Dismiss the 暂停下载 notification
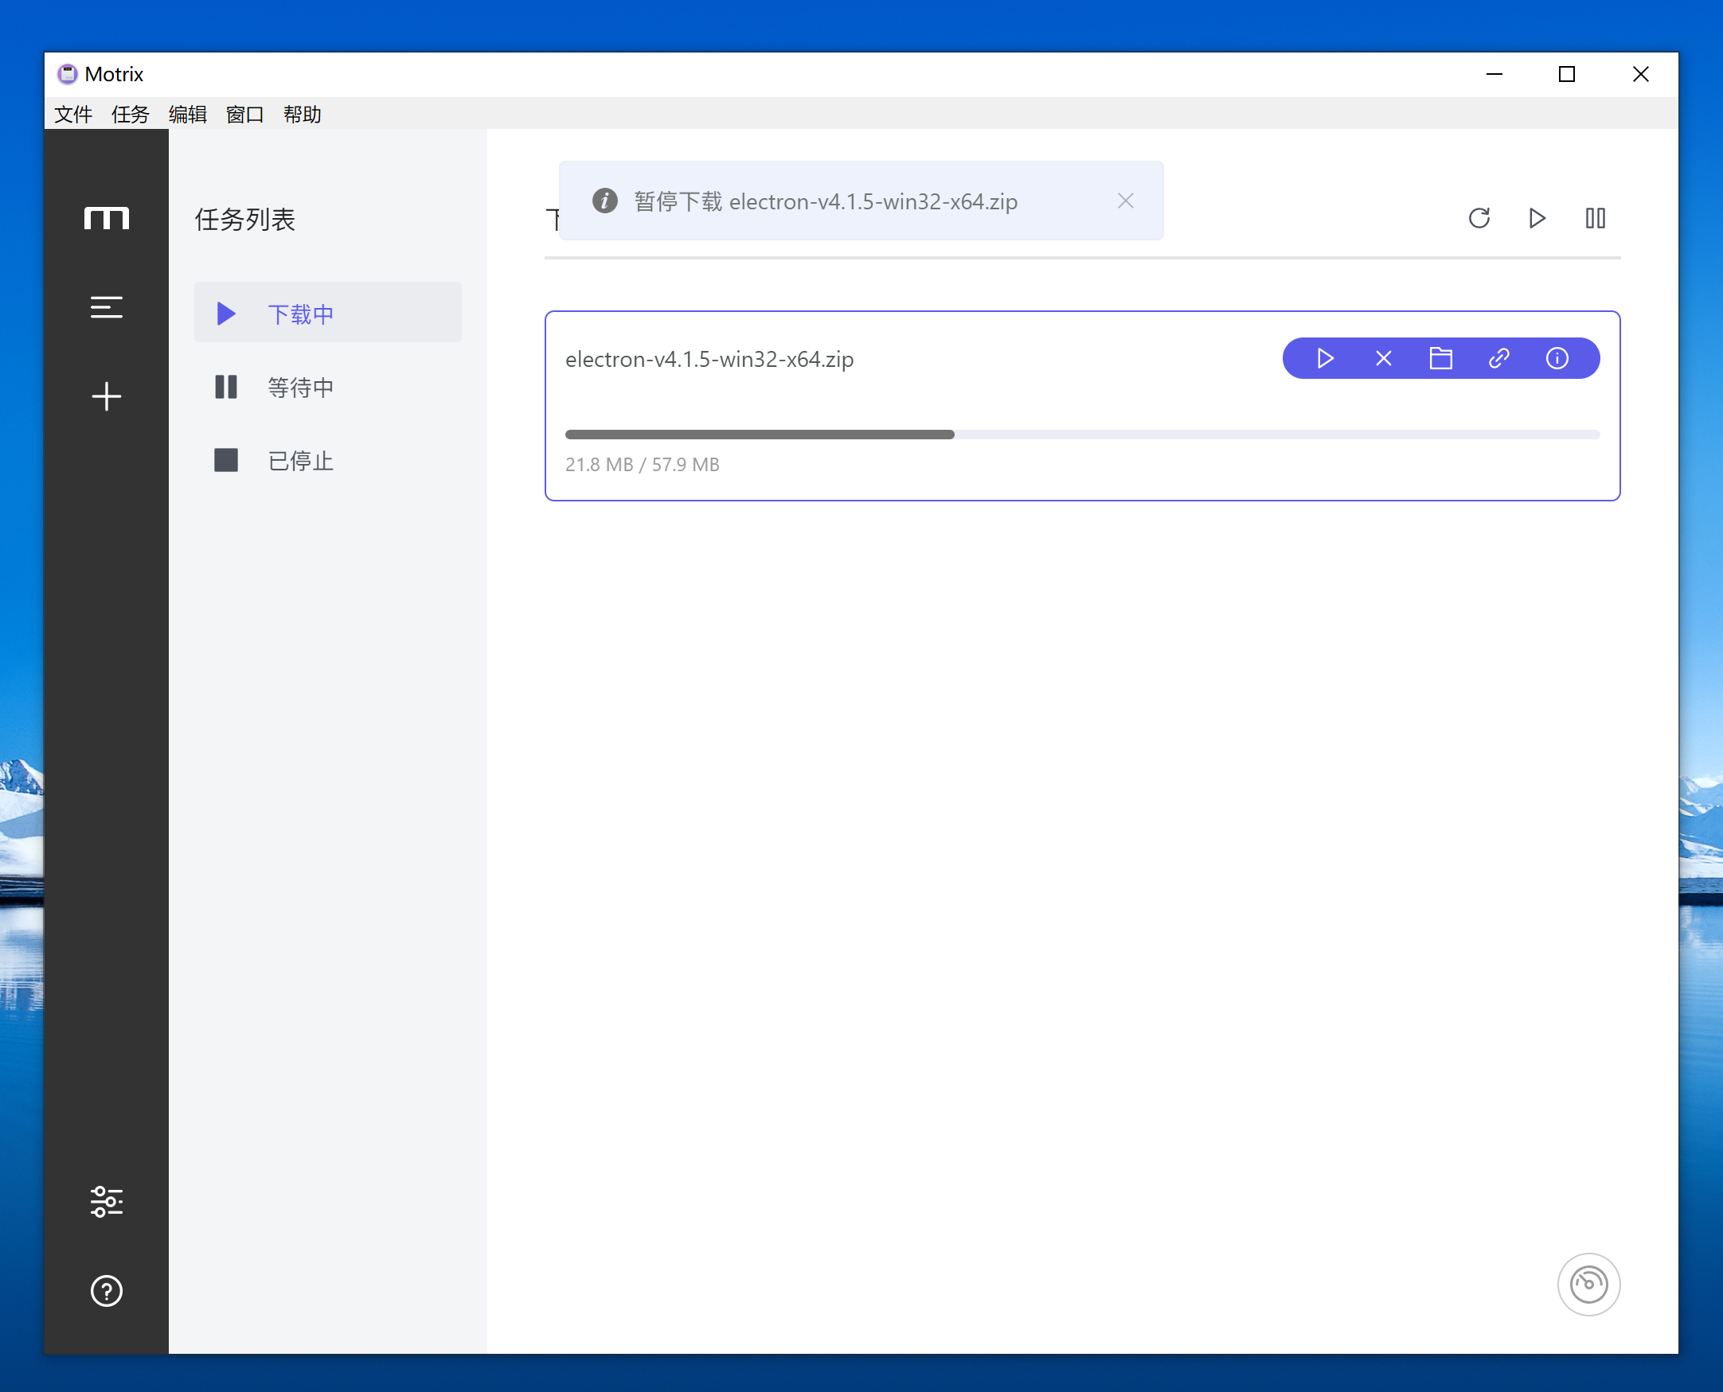 1125,201
